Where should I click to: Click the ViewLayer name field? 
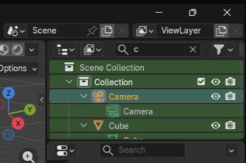tap(185, 30)
